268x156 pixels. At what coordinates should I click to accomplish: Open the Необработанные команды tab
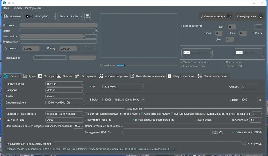click(148, 76)
